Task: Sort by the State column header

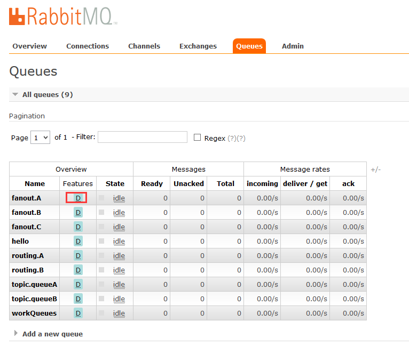Action: (x=115, y=183)
